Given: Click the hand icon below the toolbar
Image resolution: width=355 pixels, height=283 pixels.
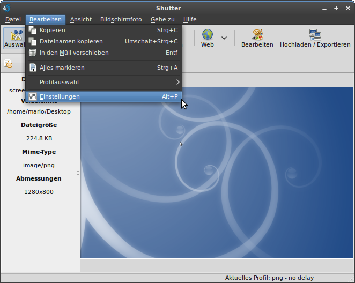Looking at the screenshot, I should coord(9,63).
